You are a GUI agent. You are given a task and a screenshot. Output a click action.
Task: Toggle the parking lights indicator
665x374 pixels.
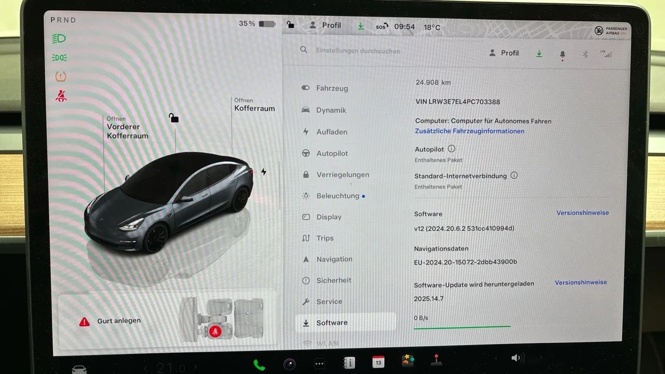point(60,57)
